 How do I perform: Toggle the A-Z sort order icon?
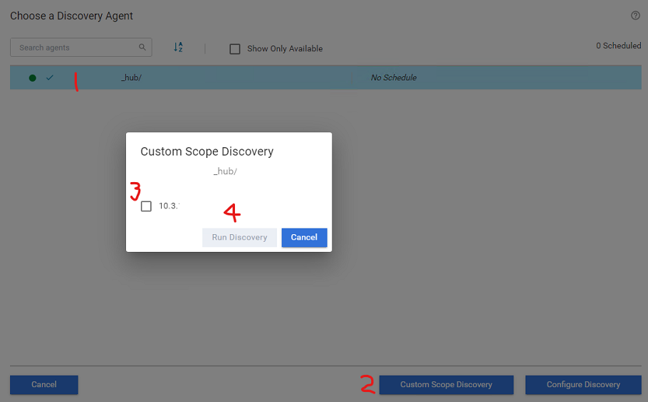pos(179,48)
